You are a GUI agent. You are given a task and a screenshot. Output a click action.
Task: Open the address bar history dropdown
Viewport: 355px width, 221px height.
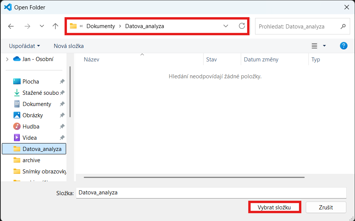(225, 26)
